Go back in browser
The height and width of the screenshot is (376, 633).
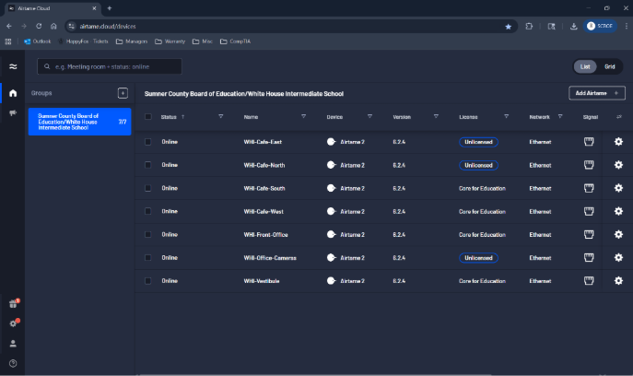[x=9, y=26]
